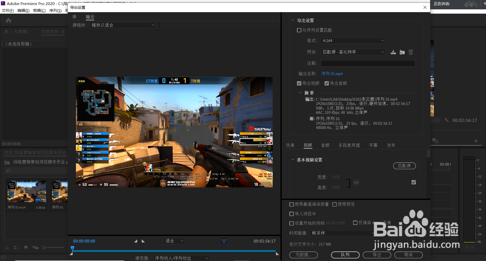This screenshot has height=261, width=486.
Task: Click the green lock icon in project panel
Action: 7,247
